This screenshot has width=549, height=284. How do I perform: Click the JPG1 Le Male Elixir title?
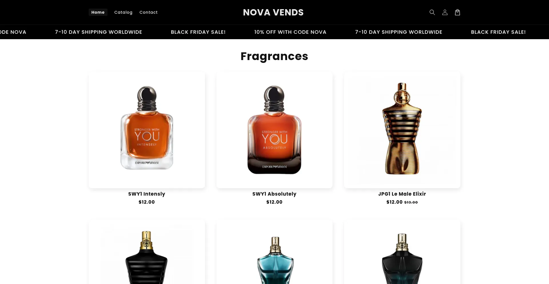(402, 194)
